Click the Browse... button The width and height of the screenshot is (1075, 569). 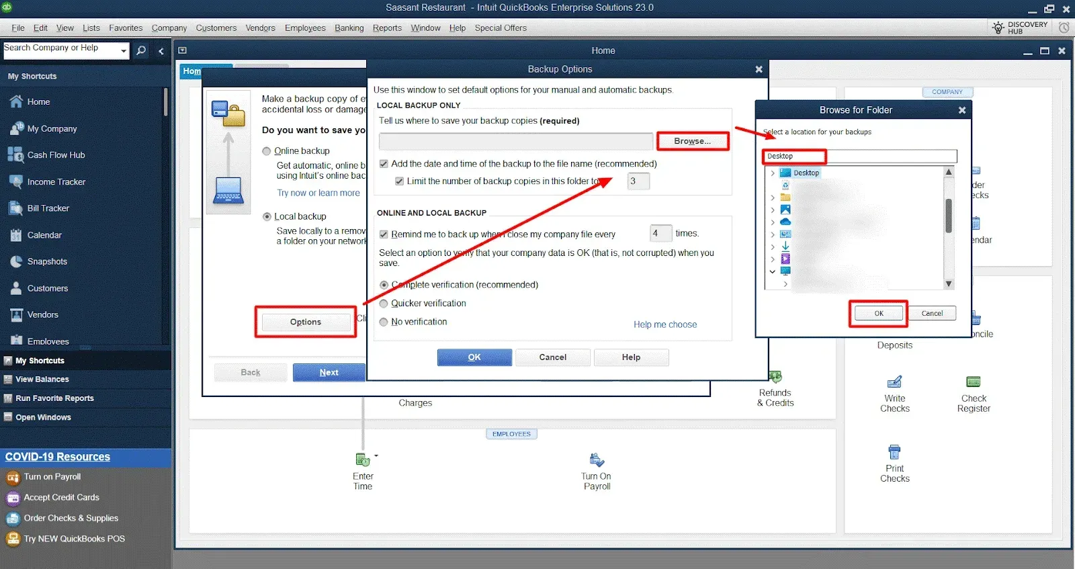point(692,141)
